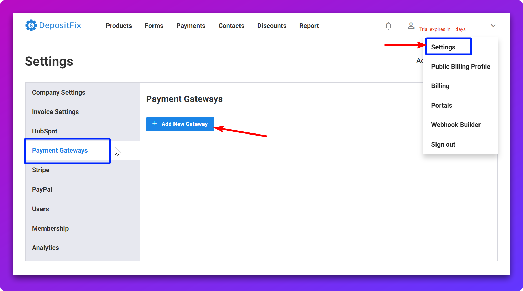Open the HubSpot settings section
The width and height of the screenshot is (523, 291).
click(x=82, y=131)
